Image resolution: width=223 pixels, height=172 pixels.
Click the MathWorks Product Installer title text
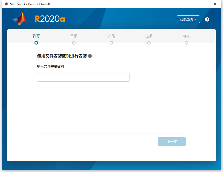click(31, 4)
